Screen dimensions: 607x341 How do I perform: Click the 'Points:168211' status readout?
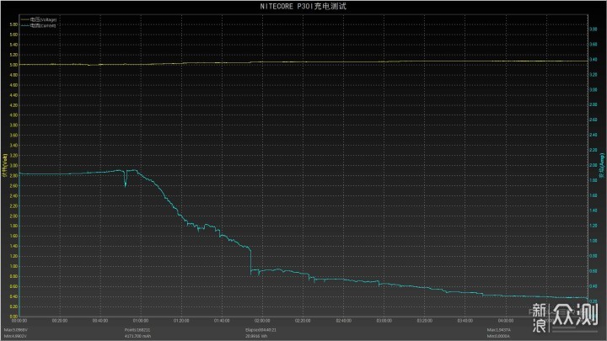pyautogui.click(x=137, y=330)
